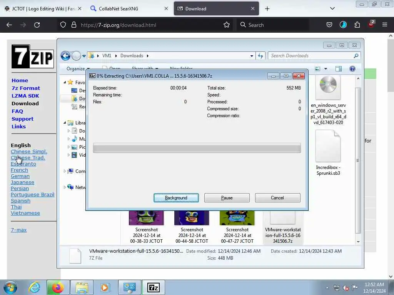Switch site language to Japanese
The width and height of the screenshot is (394, 295).
[x=22, y=182]
